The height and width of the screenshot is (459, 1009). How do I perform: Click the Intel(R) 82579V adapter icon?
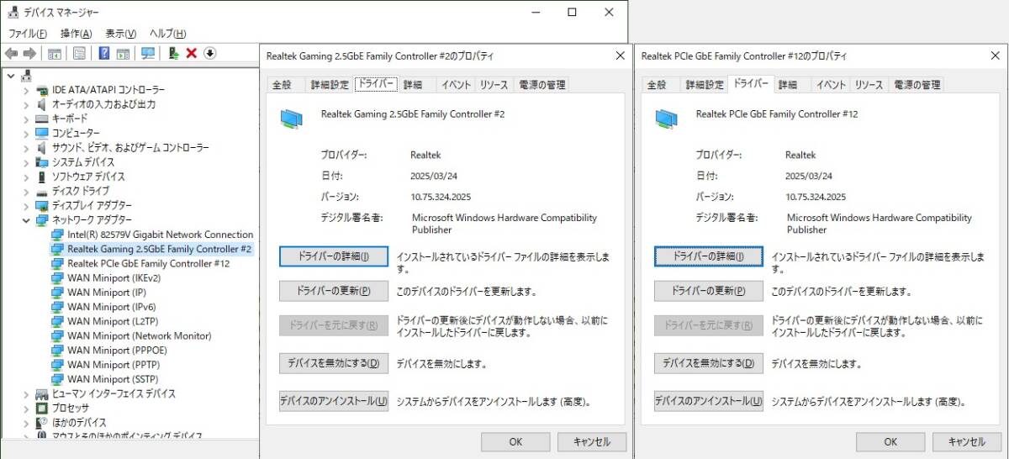[57, 235]
